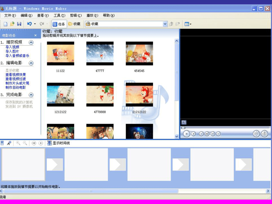The height and width of the screenshot is (204, 272).
Task: Click storyboard scrollbar right arrow
Action: [x=268, y=191]
